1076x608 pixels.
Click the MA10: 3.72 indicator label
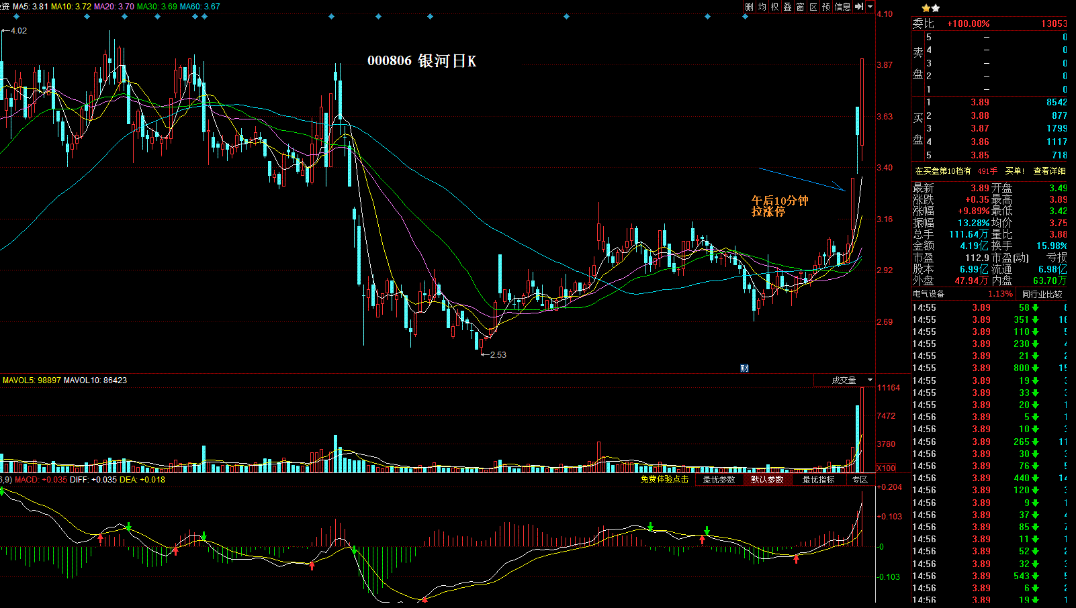[x=71, y=7]
